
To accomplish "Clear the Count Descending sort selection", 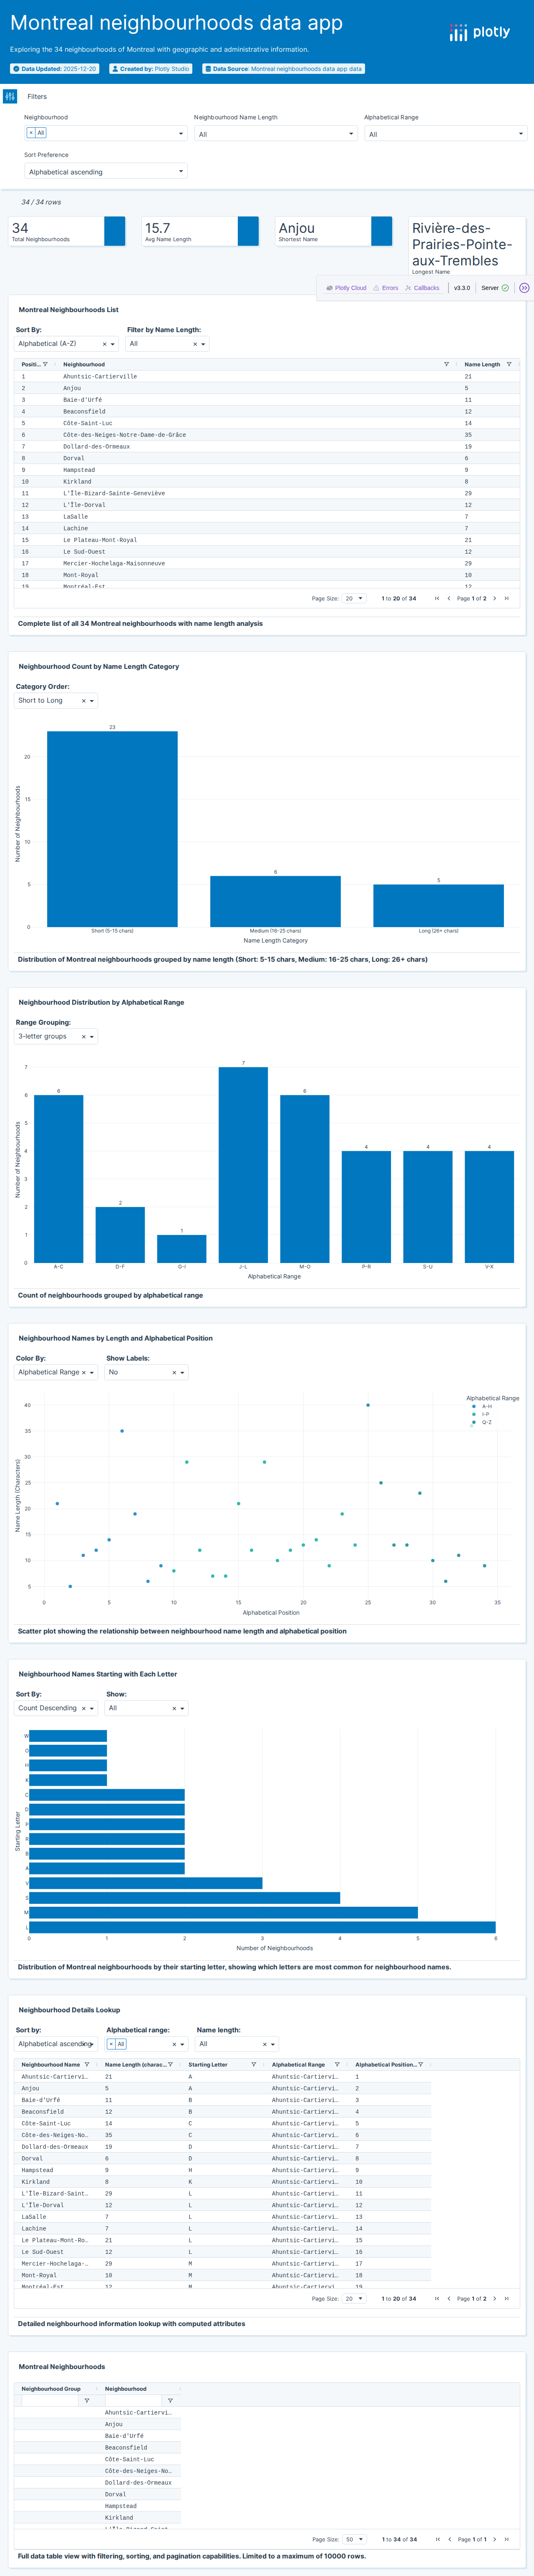I will tap(83, 1709).
